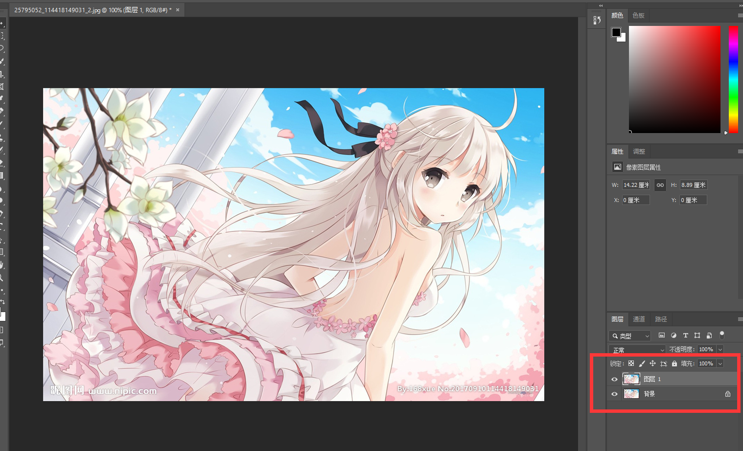Click the lock all icon

click(x=674, y=363)
